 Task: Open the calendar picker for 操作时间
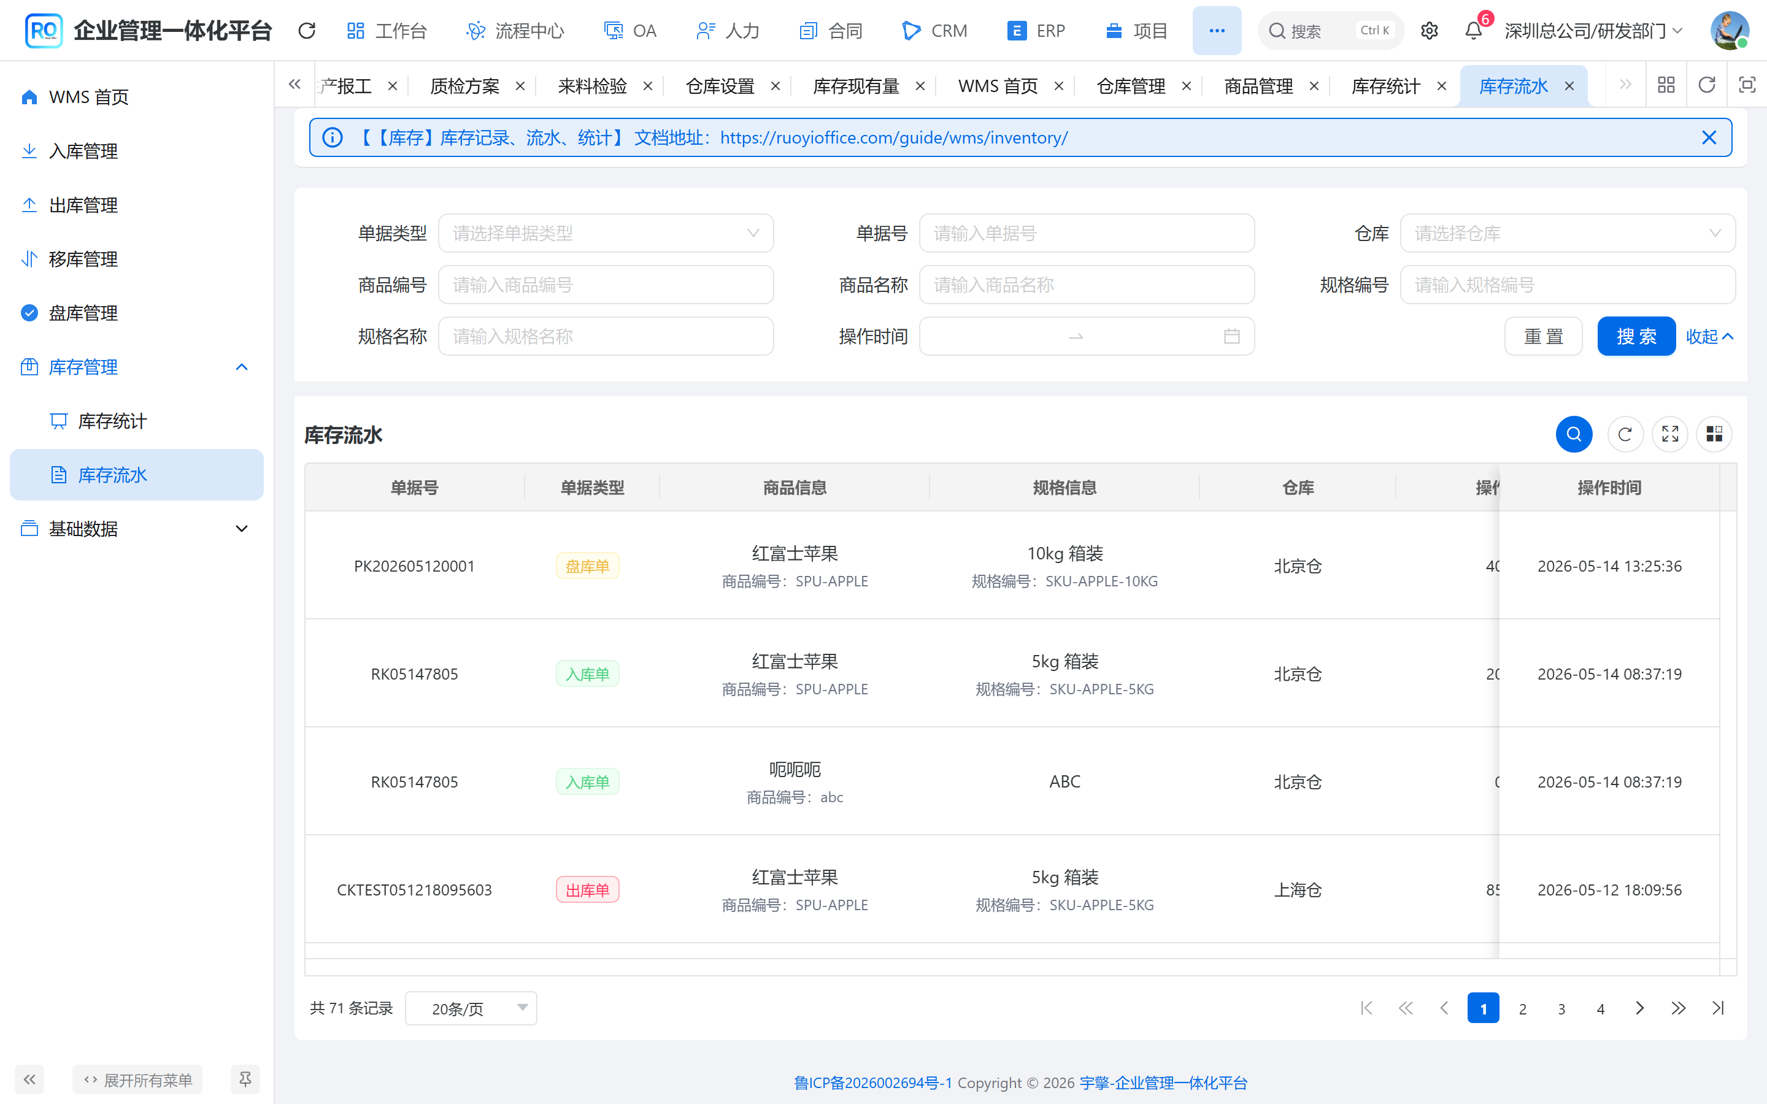pyautogui.click(x=1231, y=336)
